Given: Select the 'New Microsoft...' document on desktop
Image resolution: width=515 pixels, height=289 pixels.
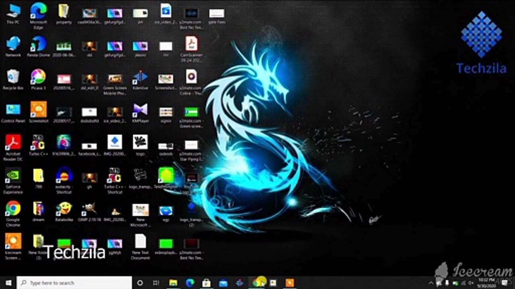Looking at the screenshot, I should tap(140, 215).
